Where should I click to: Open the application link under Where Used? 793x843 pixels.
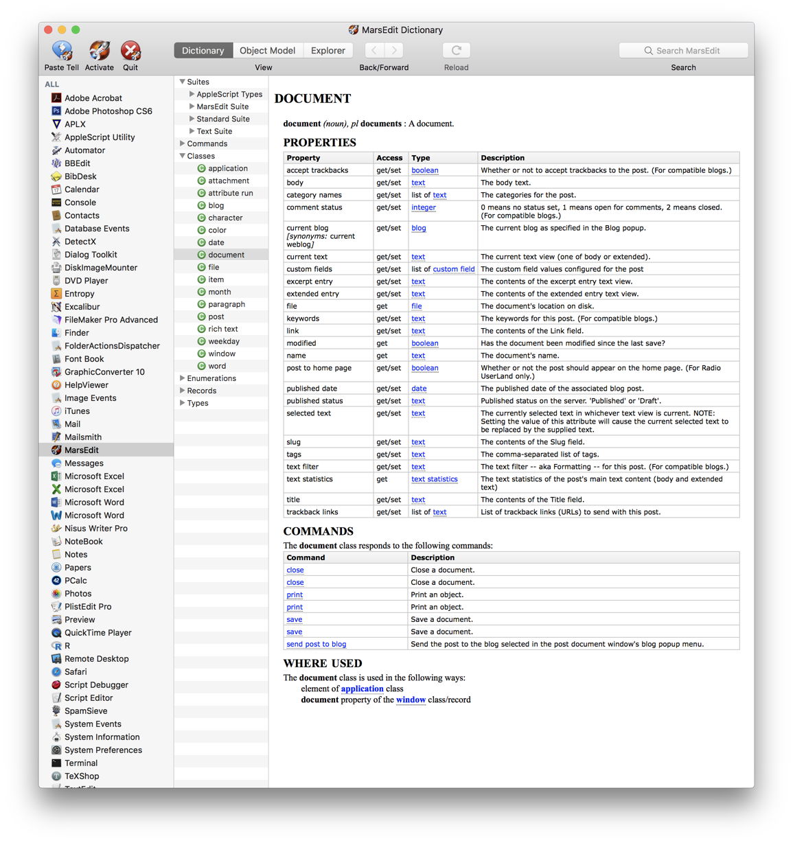pos(362,689)
